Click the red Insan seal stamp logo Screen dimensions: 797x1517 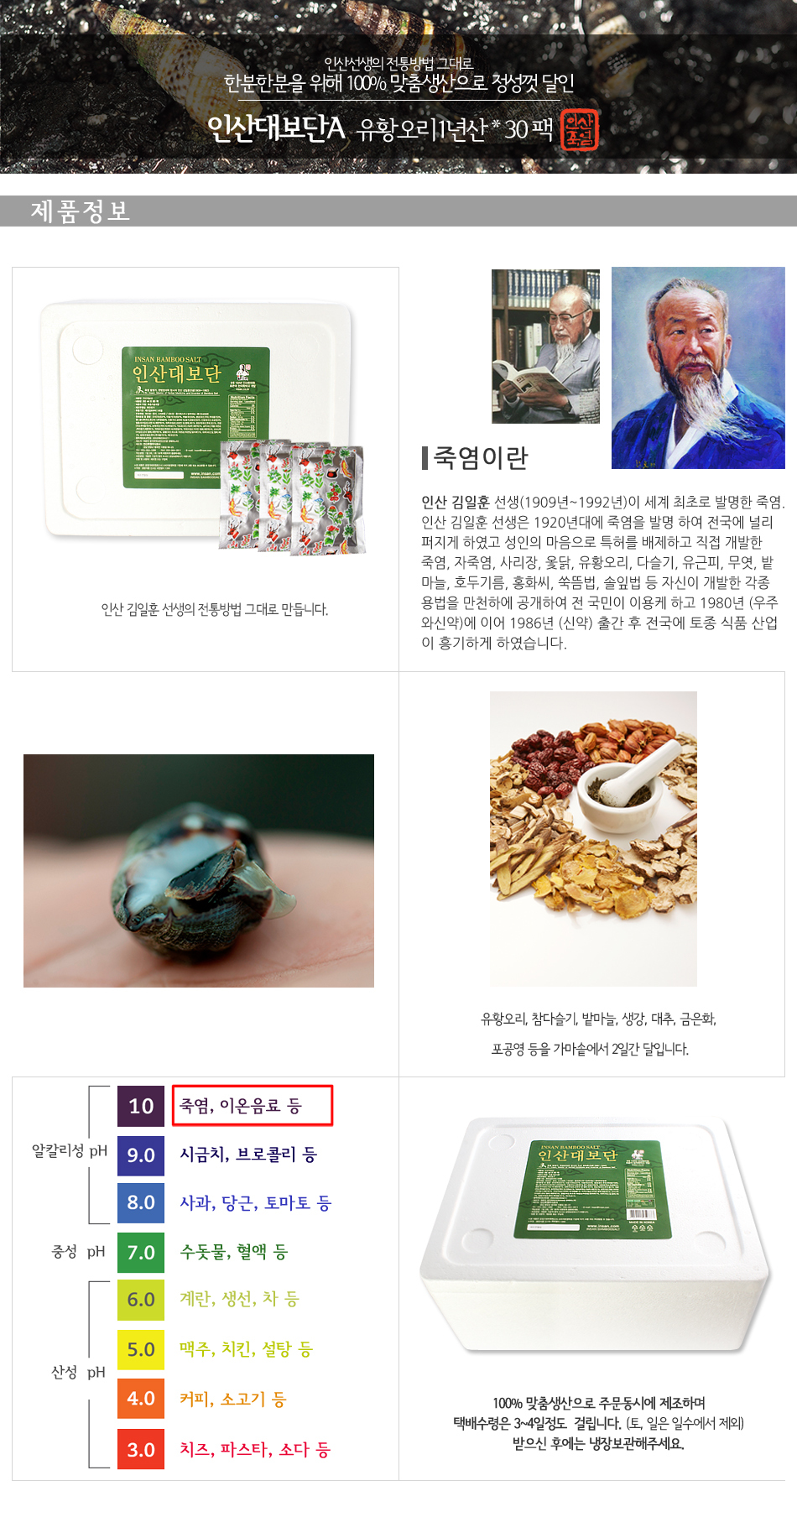[579, 129]
